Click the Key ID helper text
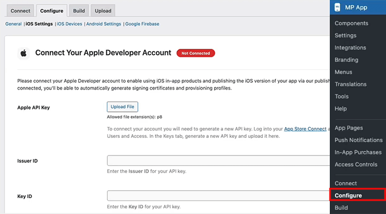This screenshot has width=386, height=214. coord(144,207)
